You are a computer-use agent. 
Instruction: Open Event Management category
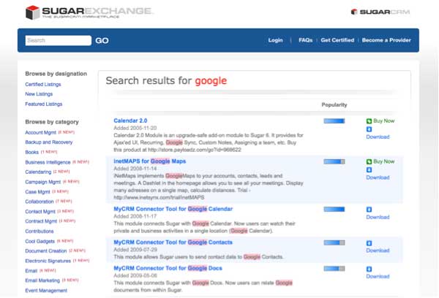click(x=46, y=291)
